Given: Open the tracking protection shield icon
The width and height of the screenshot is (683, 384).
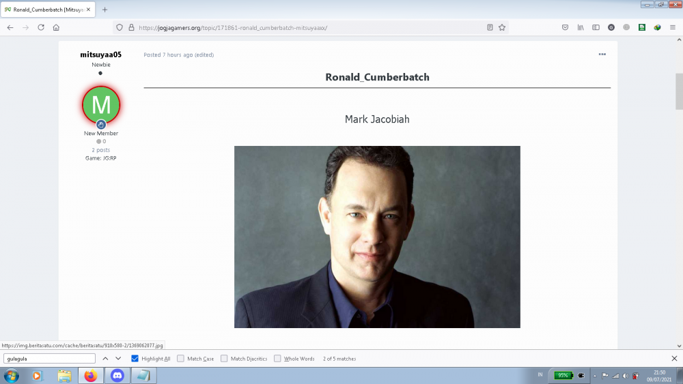Looking at the screenshot, I should (x=120, y=27).
